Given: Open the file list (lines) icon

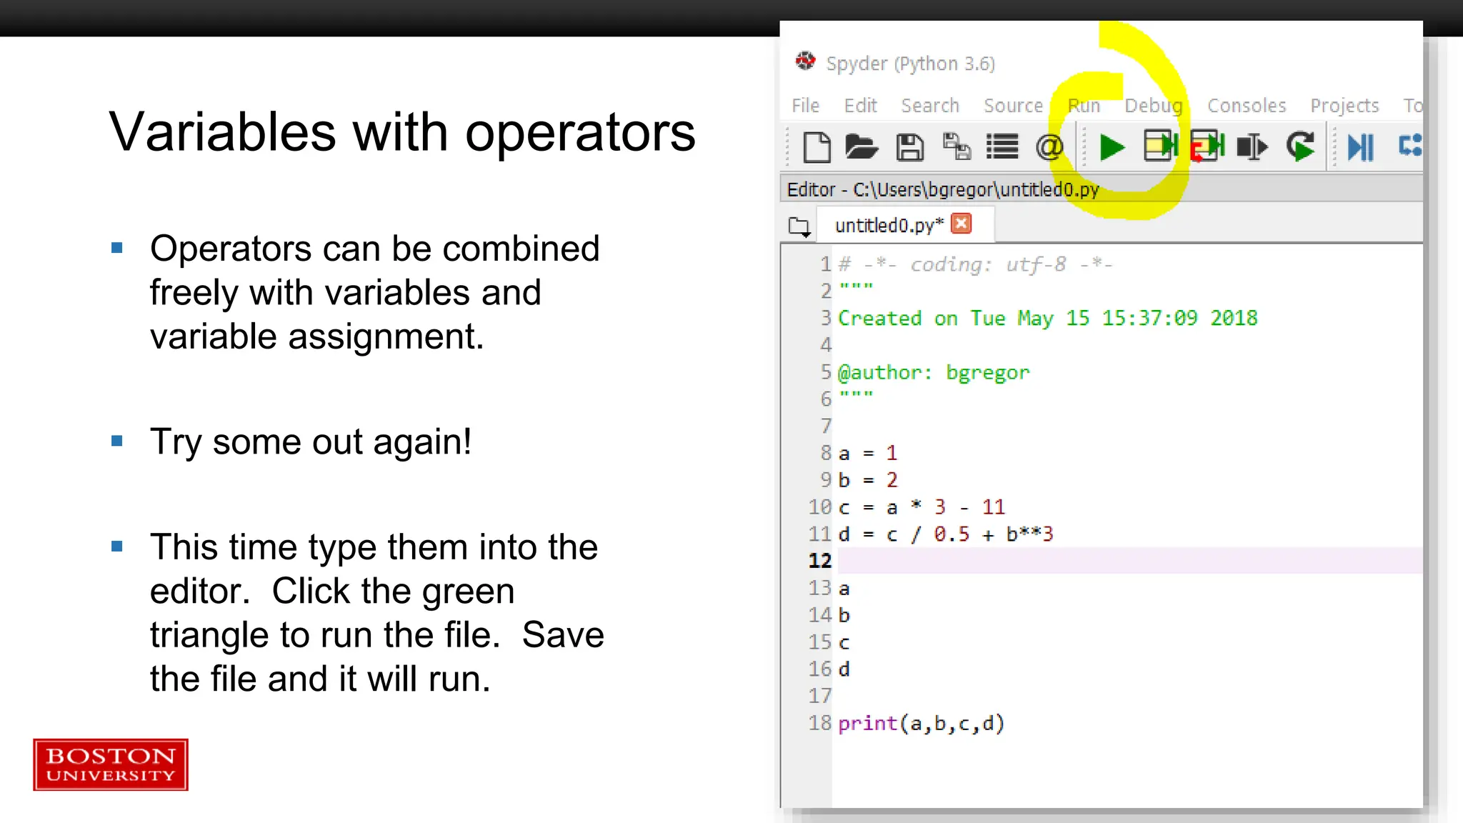Looking at the screenshot, I should (1002, 147).
